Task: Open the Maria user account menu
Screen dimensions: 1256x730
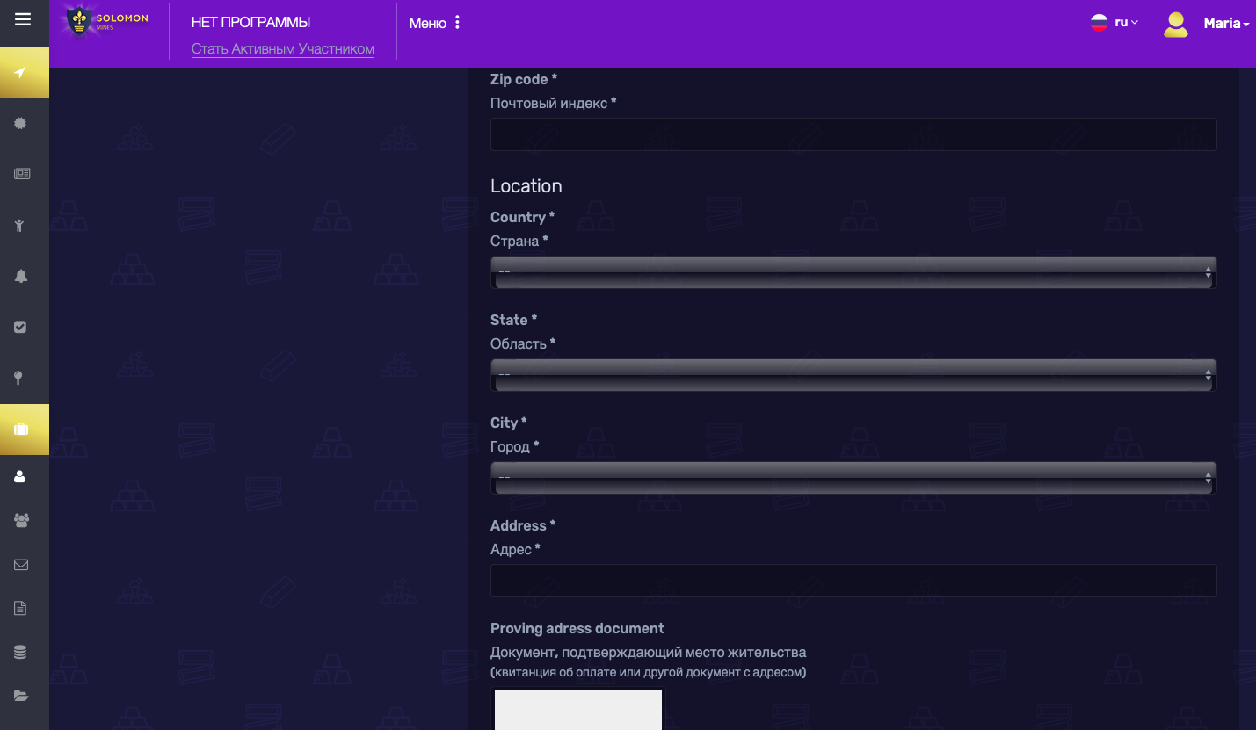Action: [x=1207, y=24]
